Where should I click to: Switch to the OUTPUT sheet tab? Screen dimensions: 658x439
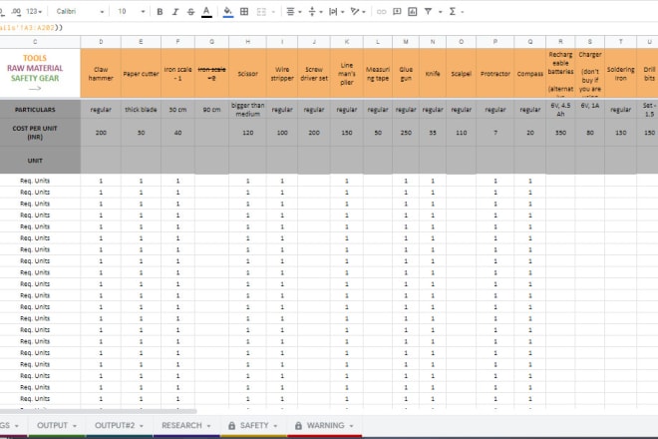tap(52, 426)
